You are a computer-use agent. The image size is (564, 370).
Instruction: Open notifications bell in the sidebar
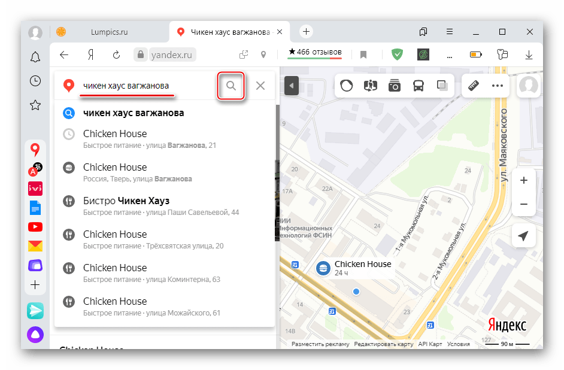point(35,57)
